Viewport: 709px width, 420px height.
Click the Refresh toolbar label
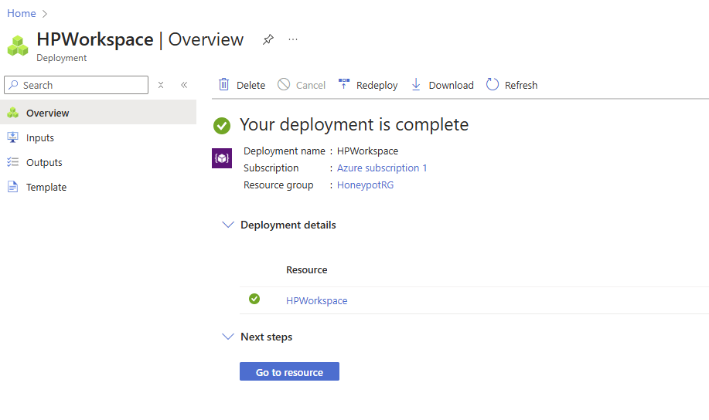521,86
